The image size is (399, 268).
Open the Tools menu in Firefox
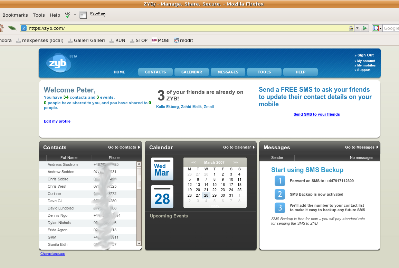tap(39, 15)
